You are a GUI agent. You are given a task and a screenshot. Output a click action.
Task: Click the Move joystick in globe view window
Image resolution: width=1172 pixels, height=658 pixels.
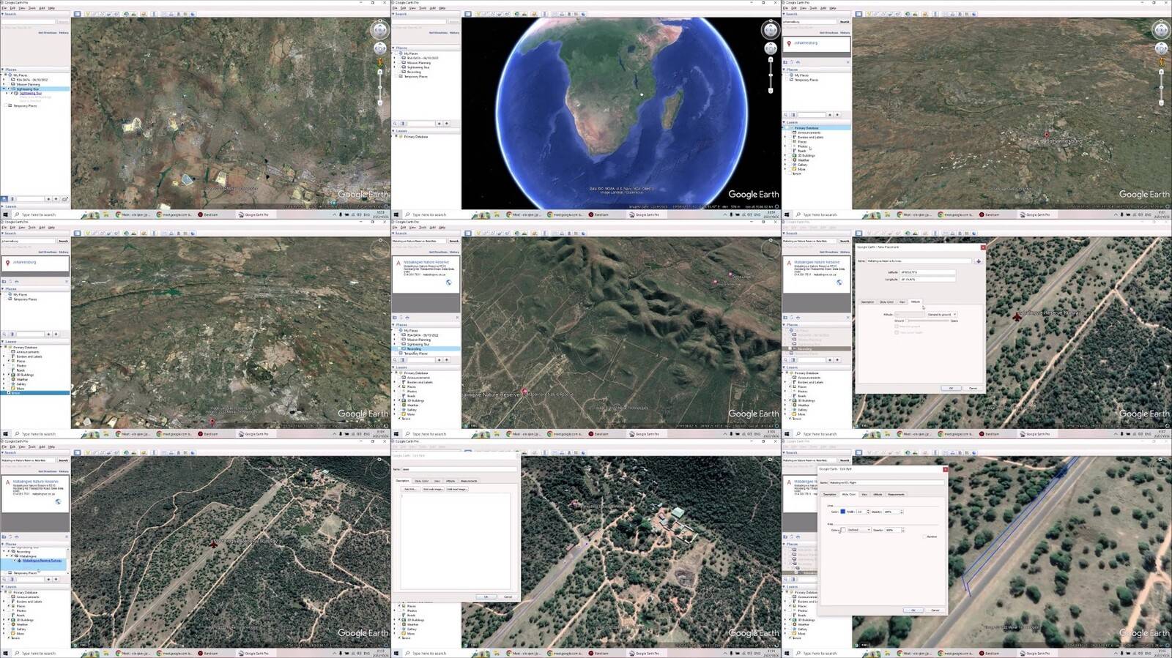coord(770,48)
